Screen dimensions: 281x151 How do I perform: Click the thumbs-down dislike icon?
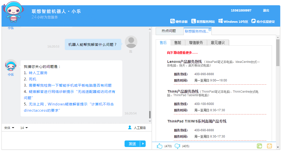[177, 146]
